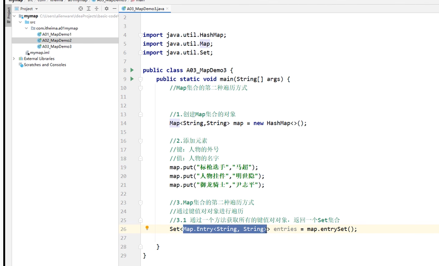439x266 pixels.
Task: Click run arrow beside main method line
Action: pyautogui.click(x=132, y=79)
